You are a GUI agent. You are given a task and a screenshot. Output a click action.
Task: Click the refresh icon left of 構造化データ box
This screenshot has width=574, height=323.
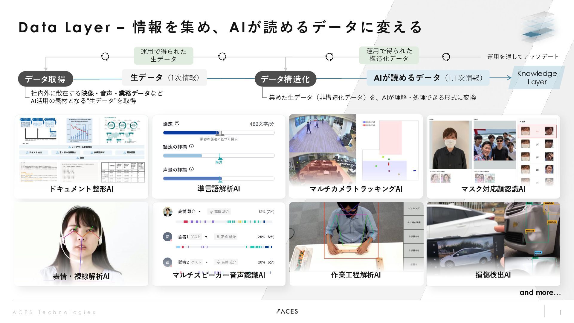(329, 57)
